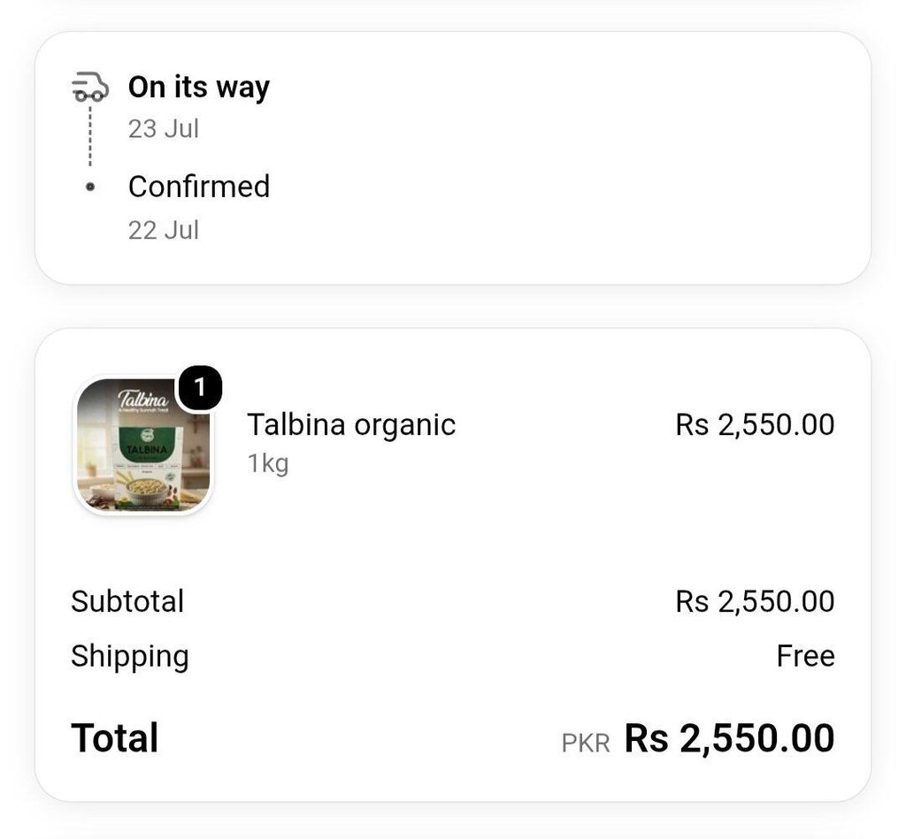Click the 1kg variant text
Screen dimensions: 906x839
click(268, 463)
